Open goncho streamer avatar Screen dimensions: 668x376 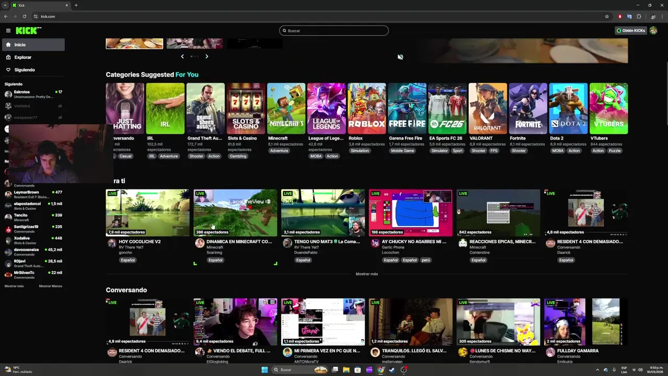click(112, 243)
